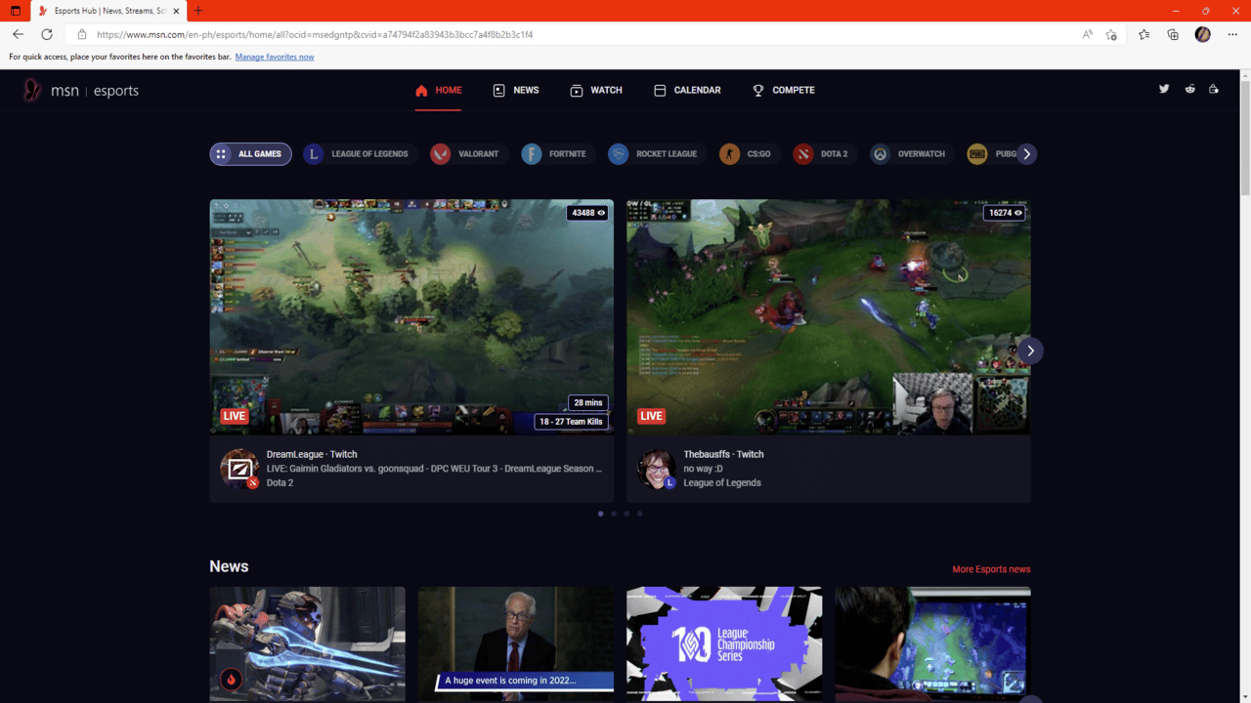This screenshot has height=703, width=1251.
Task: Open the League Championship Series news card
Action: [724, 643]
